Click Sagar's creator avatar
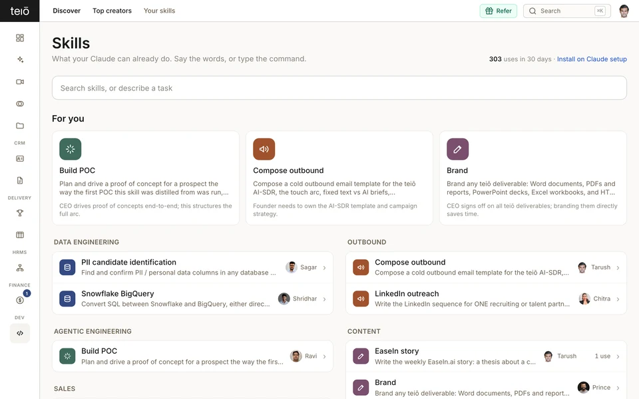Screen dimensions: 639x399 (x=292, y=267)
